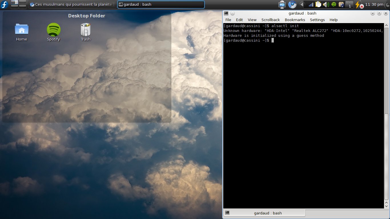Open the network signal tray icon
This screenshot has height=219, width=390.
click(x=311, y=5)
